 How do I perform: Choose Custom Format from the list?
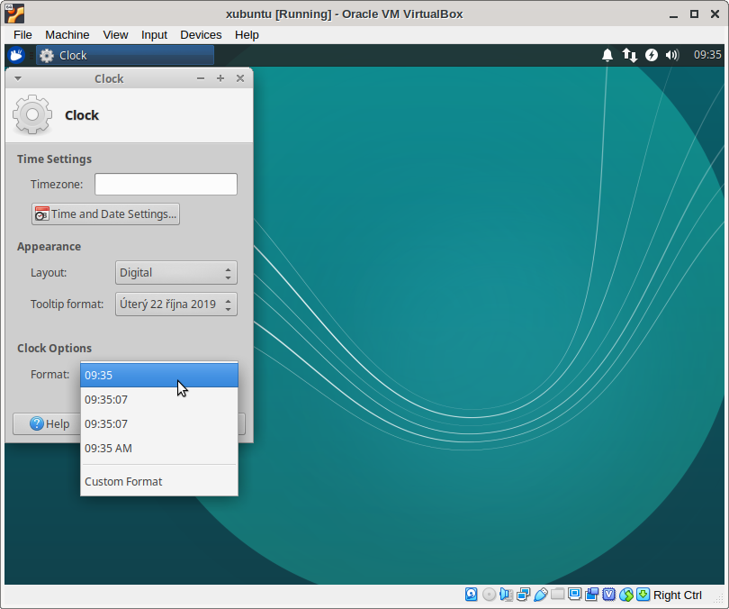click(123, 481)
